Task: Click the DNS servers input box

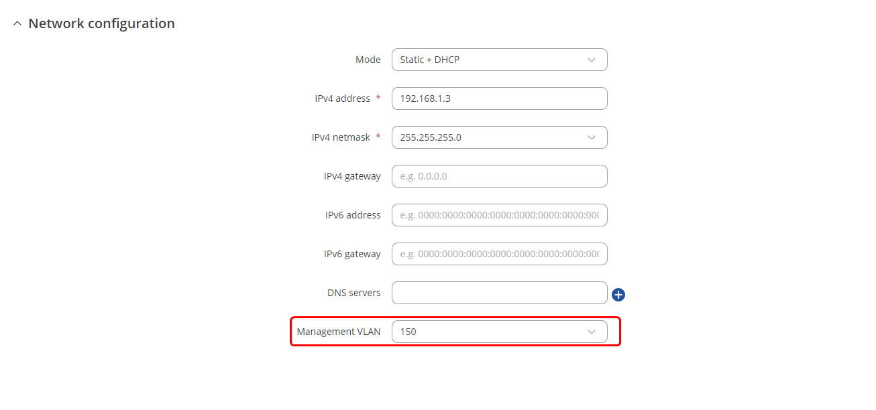Action: pos(499,293)
